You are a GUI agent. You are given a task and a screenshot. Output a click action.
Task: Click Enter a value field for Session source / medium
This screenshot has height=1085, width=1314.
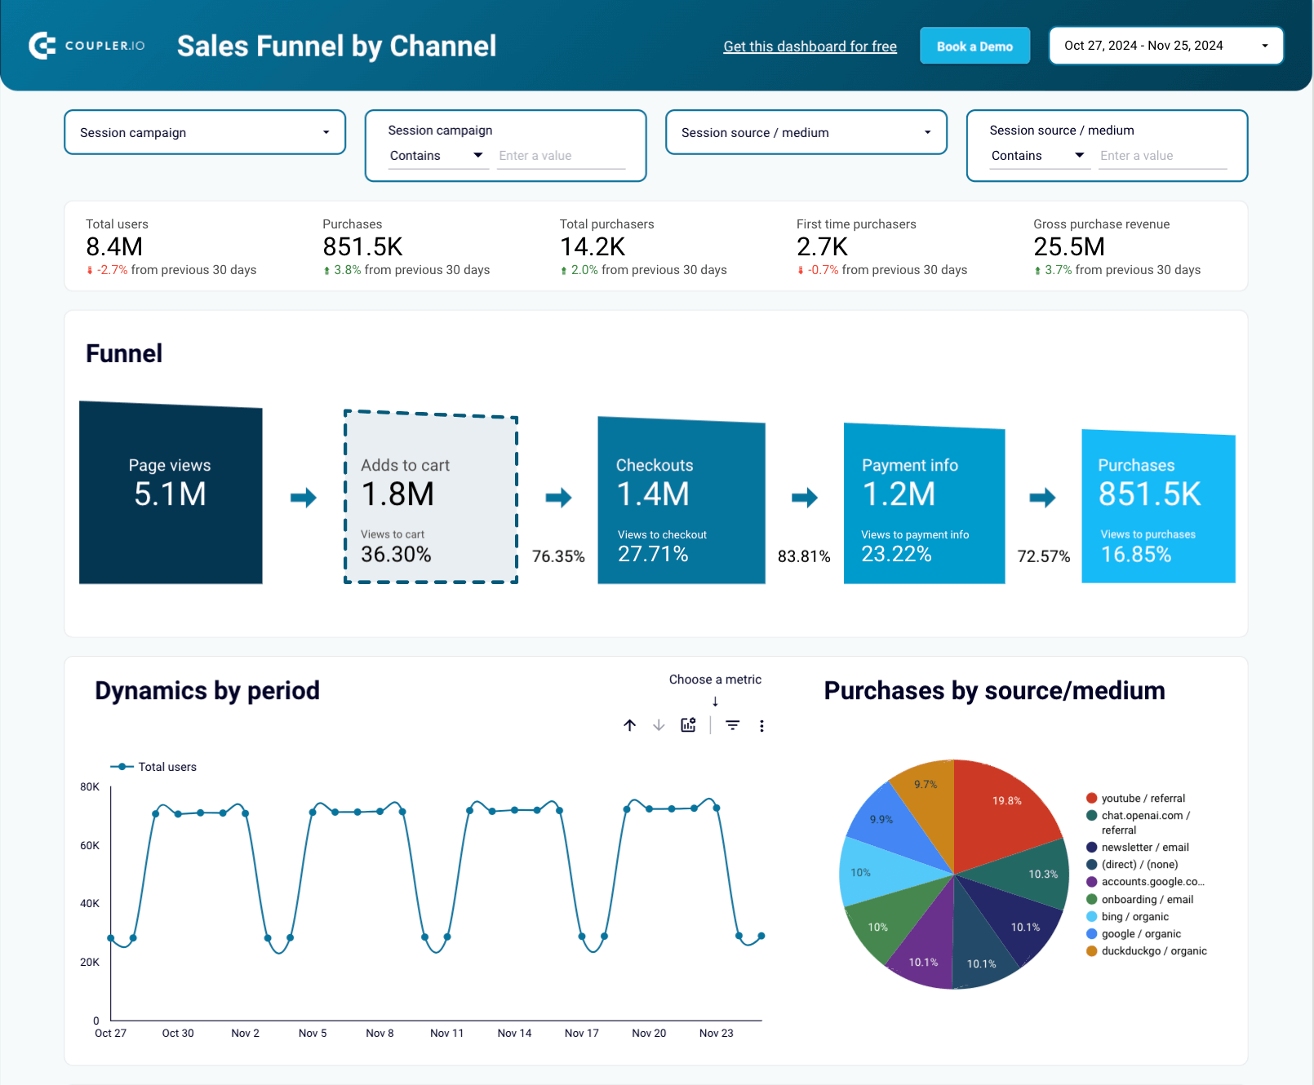[x=1163, y=156]
